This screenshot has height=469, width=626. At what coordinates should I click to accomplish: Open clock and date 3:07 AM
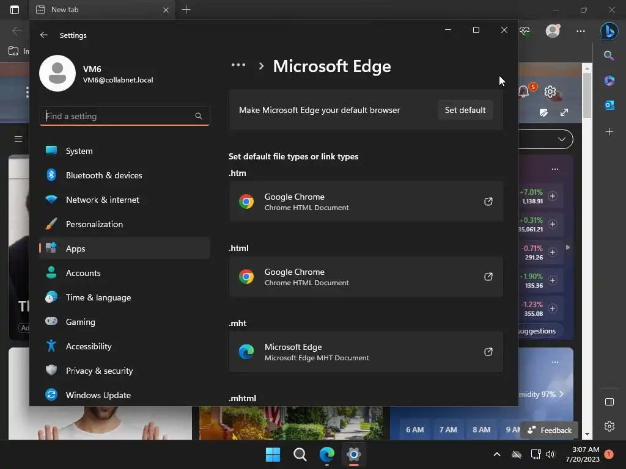[583, 454]
